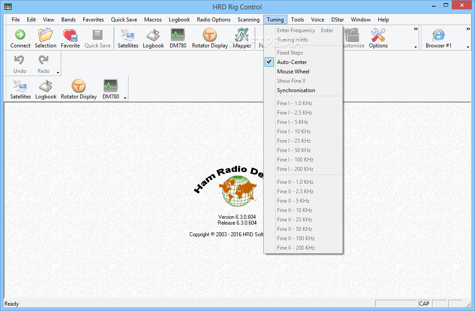
Task: Click the Favorite heart icon
Action: coord(70,35)
